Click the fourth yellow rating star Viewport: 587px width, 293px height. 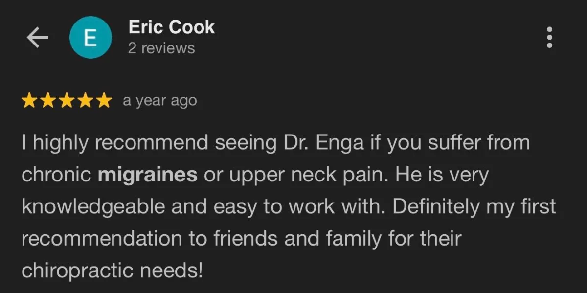pyautogui.click(x=85, y=101)
